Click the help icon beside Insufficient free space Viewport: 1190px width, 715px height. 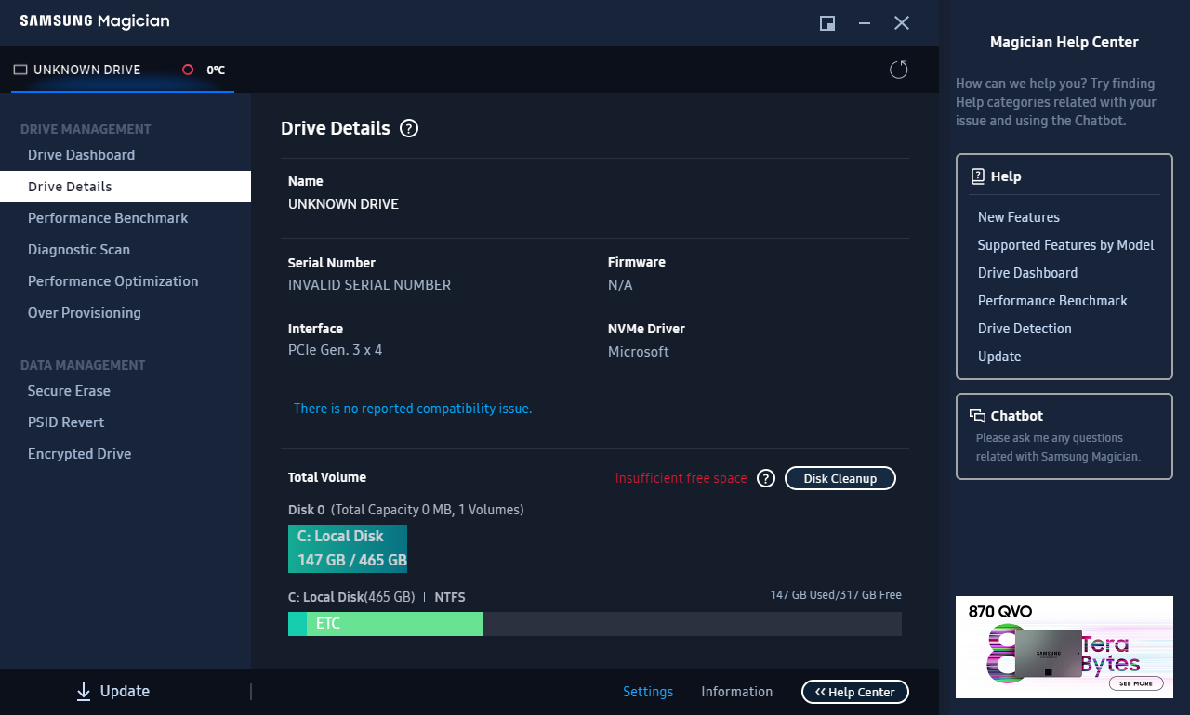click(765, 478)
